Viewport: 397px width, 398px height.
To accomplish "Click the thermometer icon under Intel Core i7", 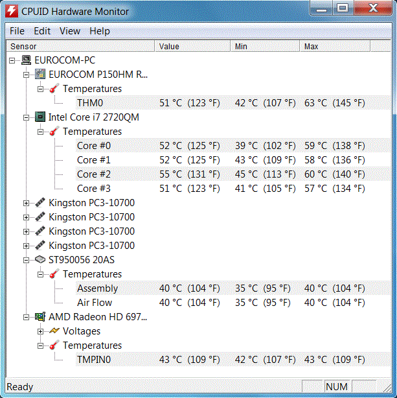I will 54,132.
